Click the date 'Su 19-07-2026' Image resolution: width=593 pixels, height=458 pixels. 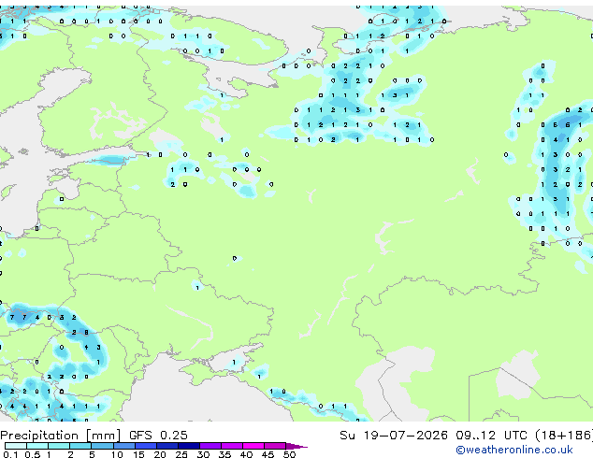394,436
